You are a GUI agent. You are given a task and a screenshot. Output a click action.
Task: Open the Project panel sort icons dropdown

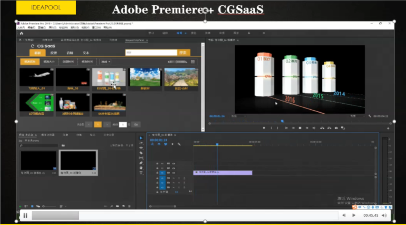click(x=62, y=206)
